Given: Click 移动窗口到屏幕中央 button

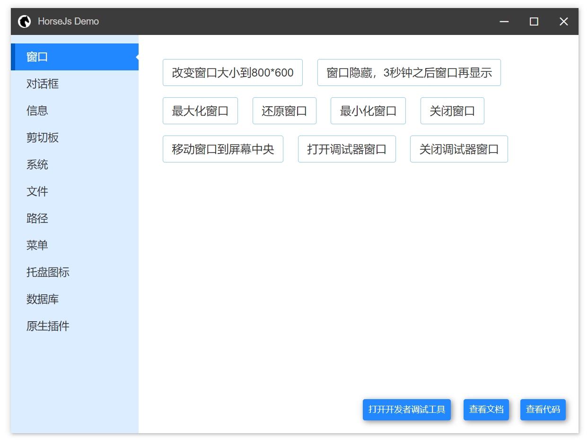Looking at the screenshot, I should click(x=223, y=149).
